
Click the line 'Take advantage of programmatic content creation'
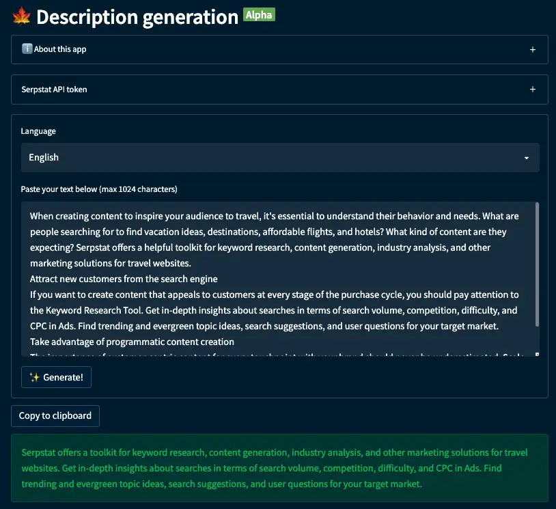132,342
